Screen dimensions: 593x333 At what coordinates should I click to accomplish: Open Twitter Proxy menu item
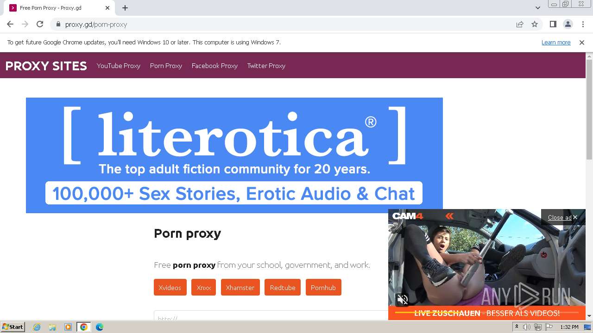point(266,66)
